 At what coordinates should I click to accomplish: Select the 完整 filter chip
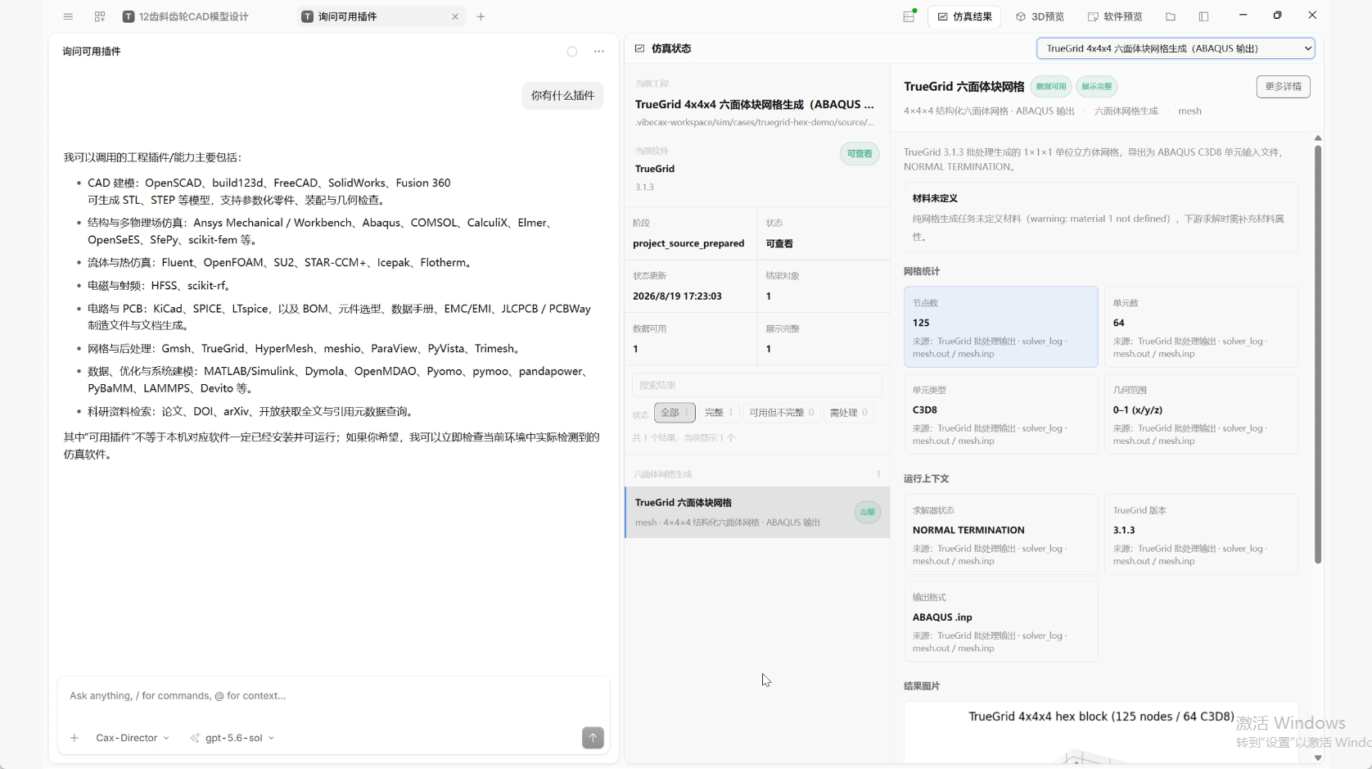pyautogui.click(x=719, y=413)
